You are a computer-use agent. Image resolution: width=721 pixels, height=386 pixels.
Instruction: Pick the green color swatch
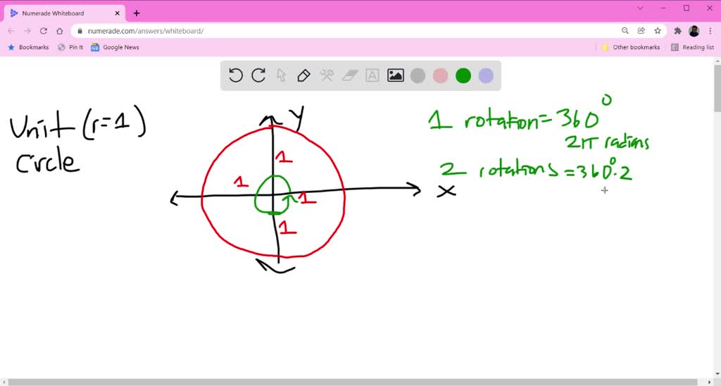point(463,76)
